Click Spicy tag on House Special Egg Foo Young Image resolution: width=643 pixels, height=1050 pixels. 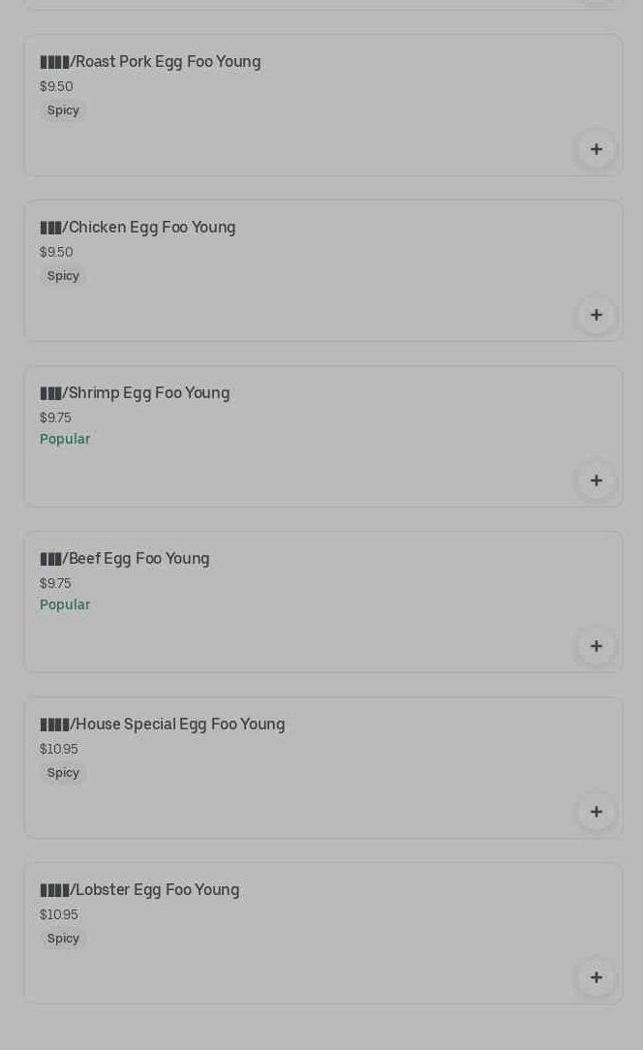pyautogui.click(x=63, y=773)
